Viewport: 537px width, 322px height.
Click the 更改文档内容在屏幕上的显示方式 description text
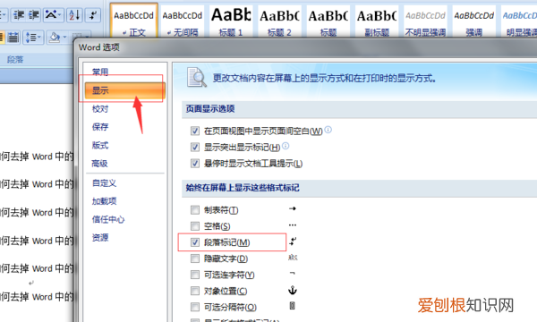point(324,79)
